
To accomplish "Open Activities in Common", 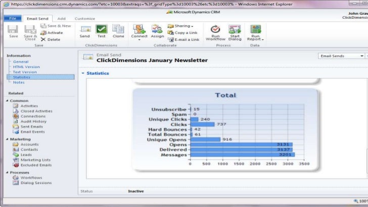I will point(29,106).
